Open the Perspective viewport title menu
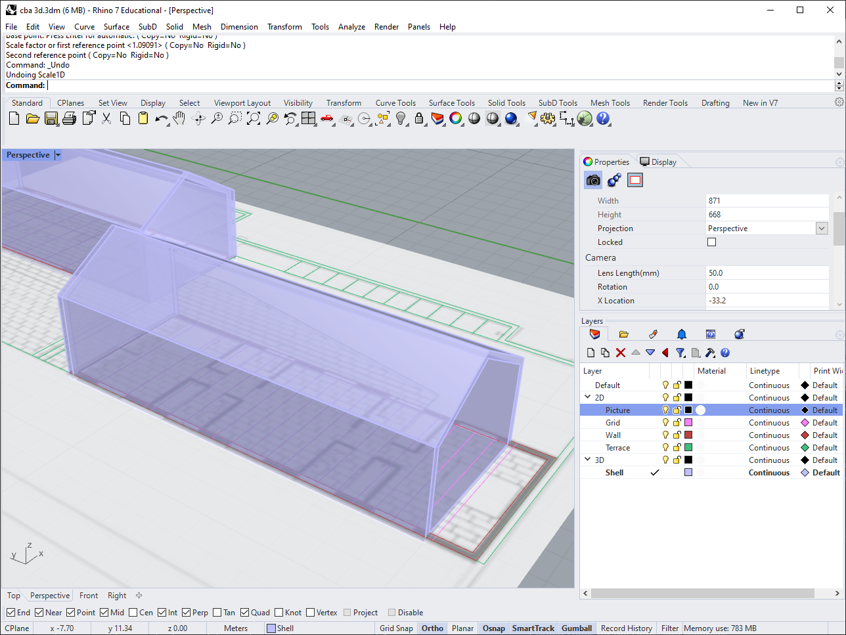846x635 pixels. (x=56, y=155)
